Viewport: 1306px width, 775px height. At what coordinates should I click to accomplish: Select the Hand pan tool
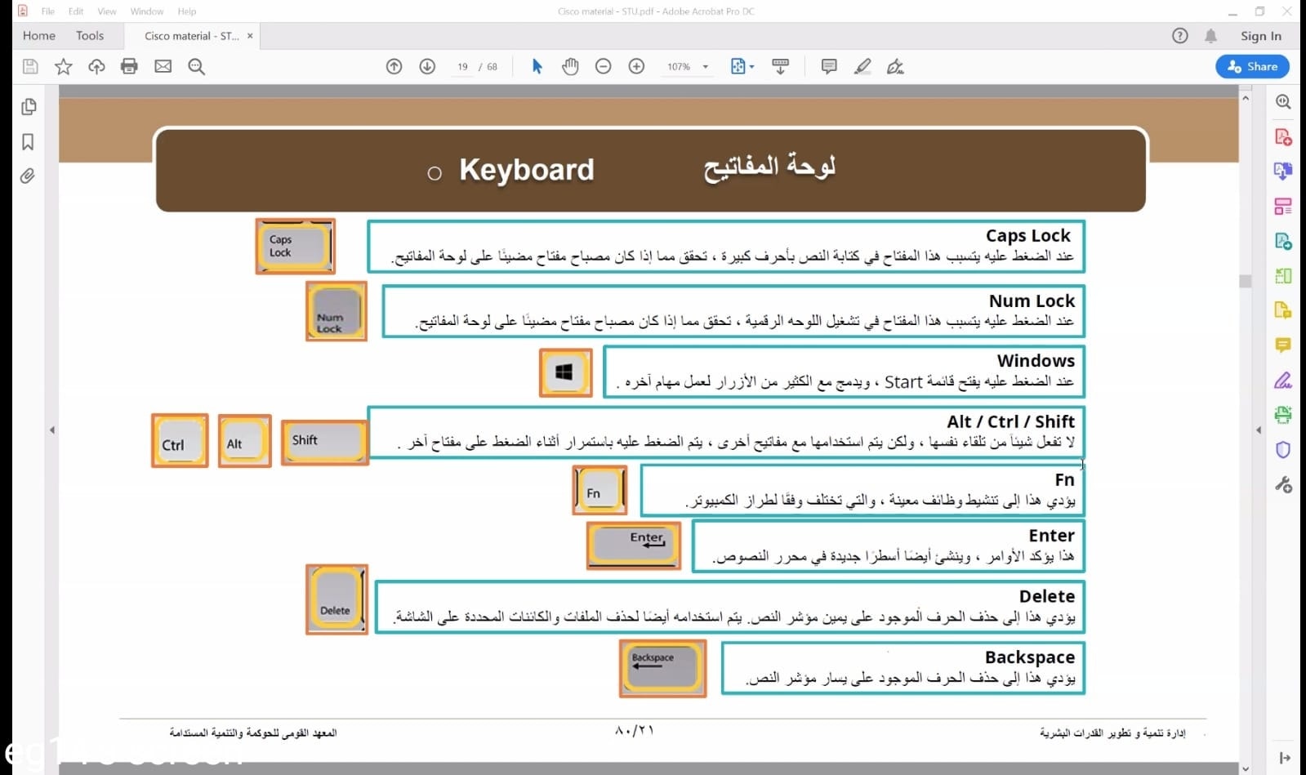click(570, 67)
